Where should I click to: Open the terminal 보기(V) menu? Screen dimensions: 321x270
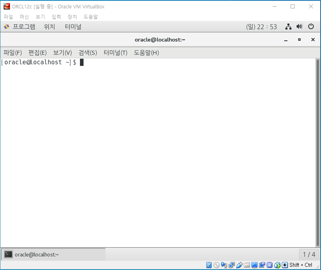[x=62, y=53]
